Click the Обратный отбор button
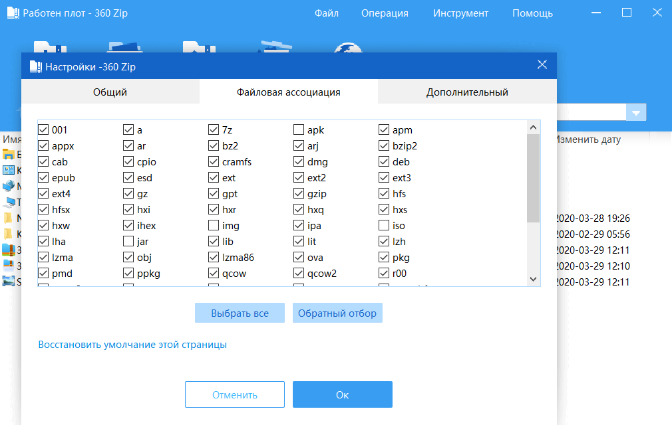The height and width of the screenshot is (425, 672). click(337, 313)
